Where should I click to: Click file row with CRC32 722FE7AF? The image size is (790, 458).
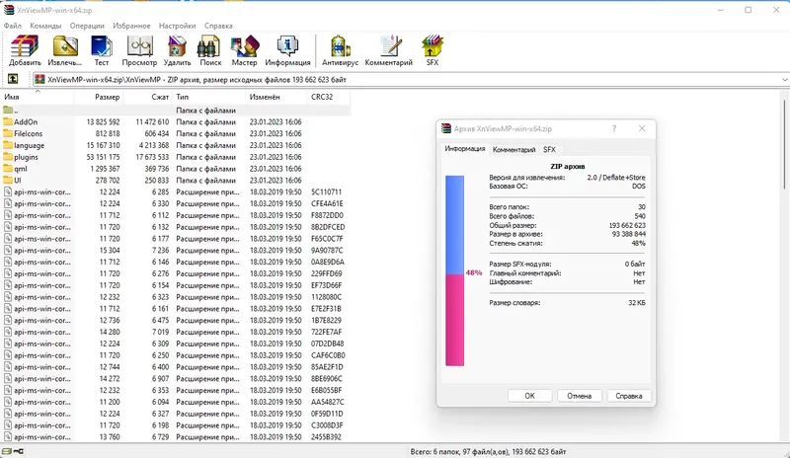click(x=176, y=332)
